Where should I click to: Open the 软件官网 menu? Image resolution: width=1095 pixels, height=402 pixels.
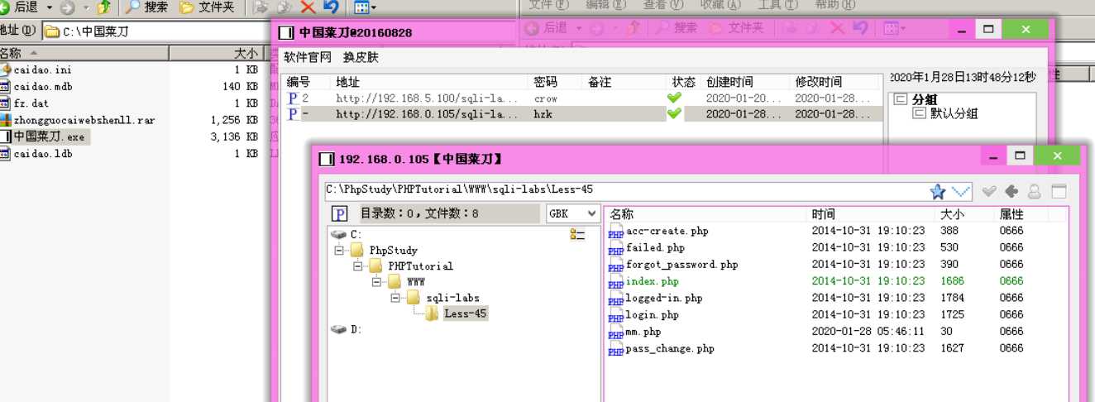tap(307, 57)
